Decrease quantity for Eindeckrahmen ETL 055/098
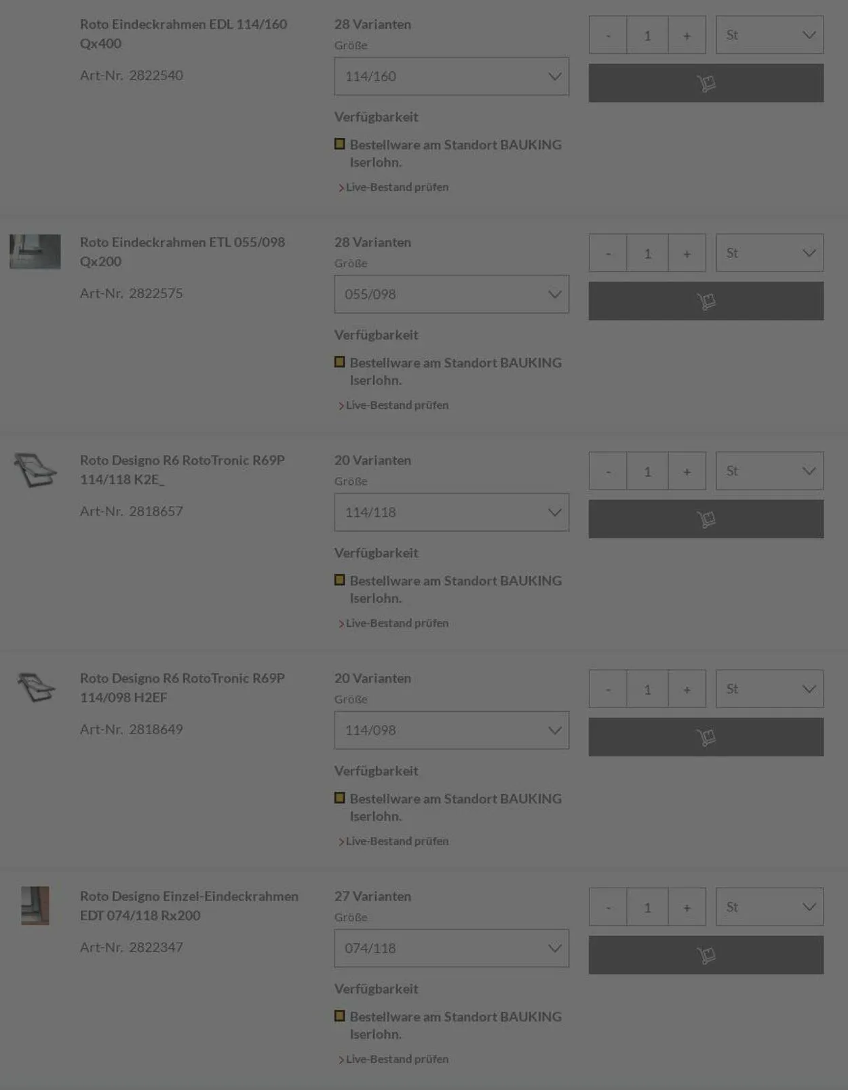 608,253
